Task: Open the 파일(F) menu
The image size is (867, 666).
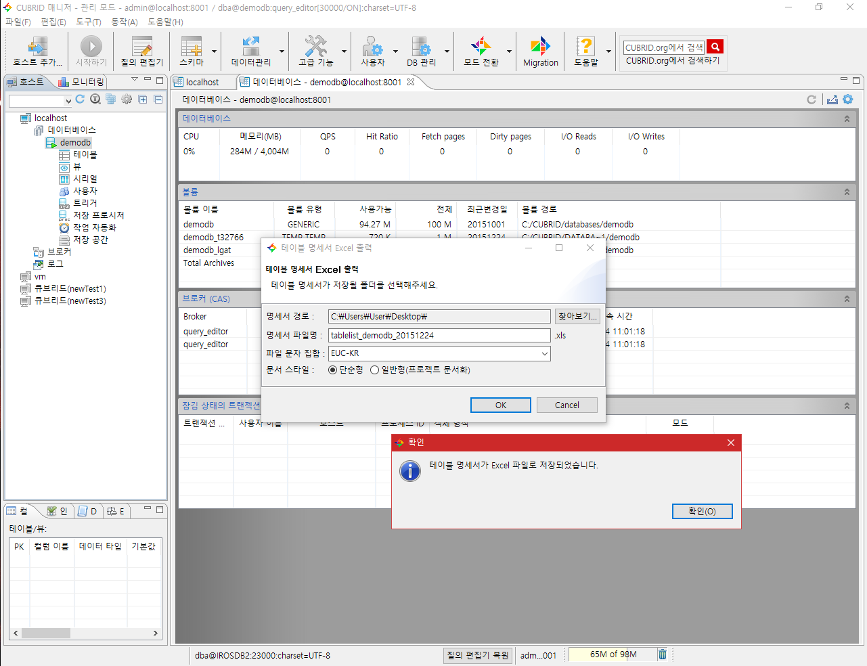Action: pyautogui.click(x=18, y=22)
